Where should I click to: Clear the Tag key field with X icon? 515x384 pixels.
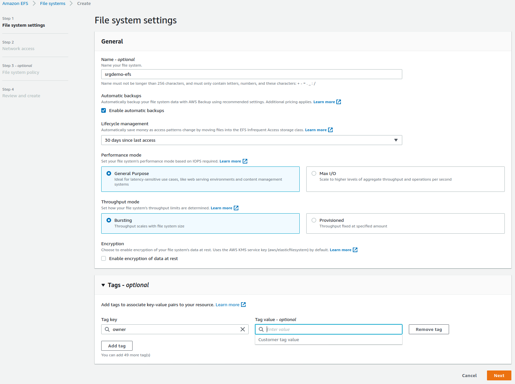(243, 329)
